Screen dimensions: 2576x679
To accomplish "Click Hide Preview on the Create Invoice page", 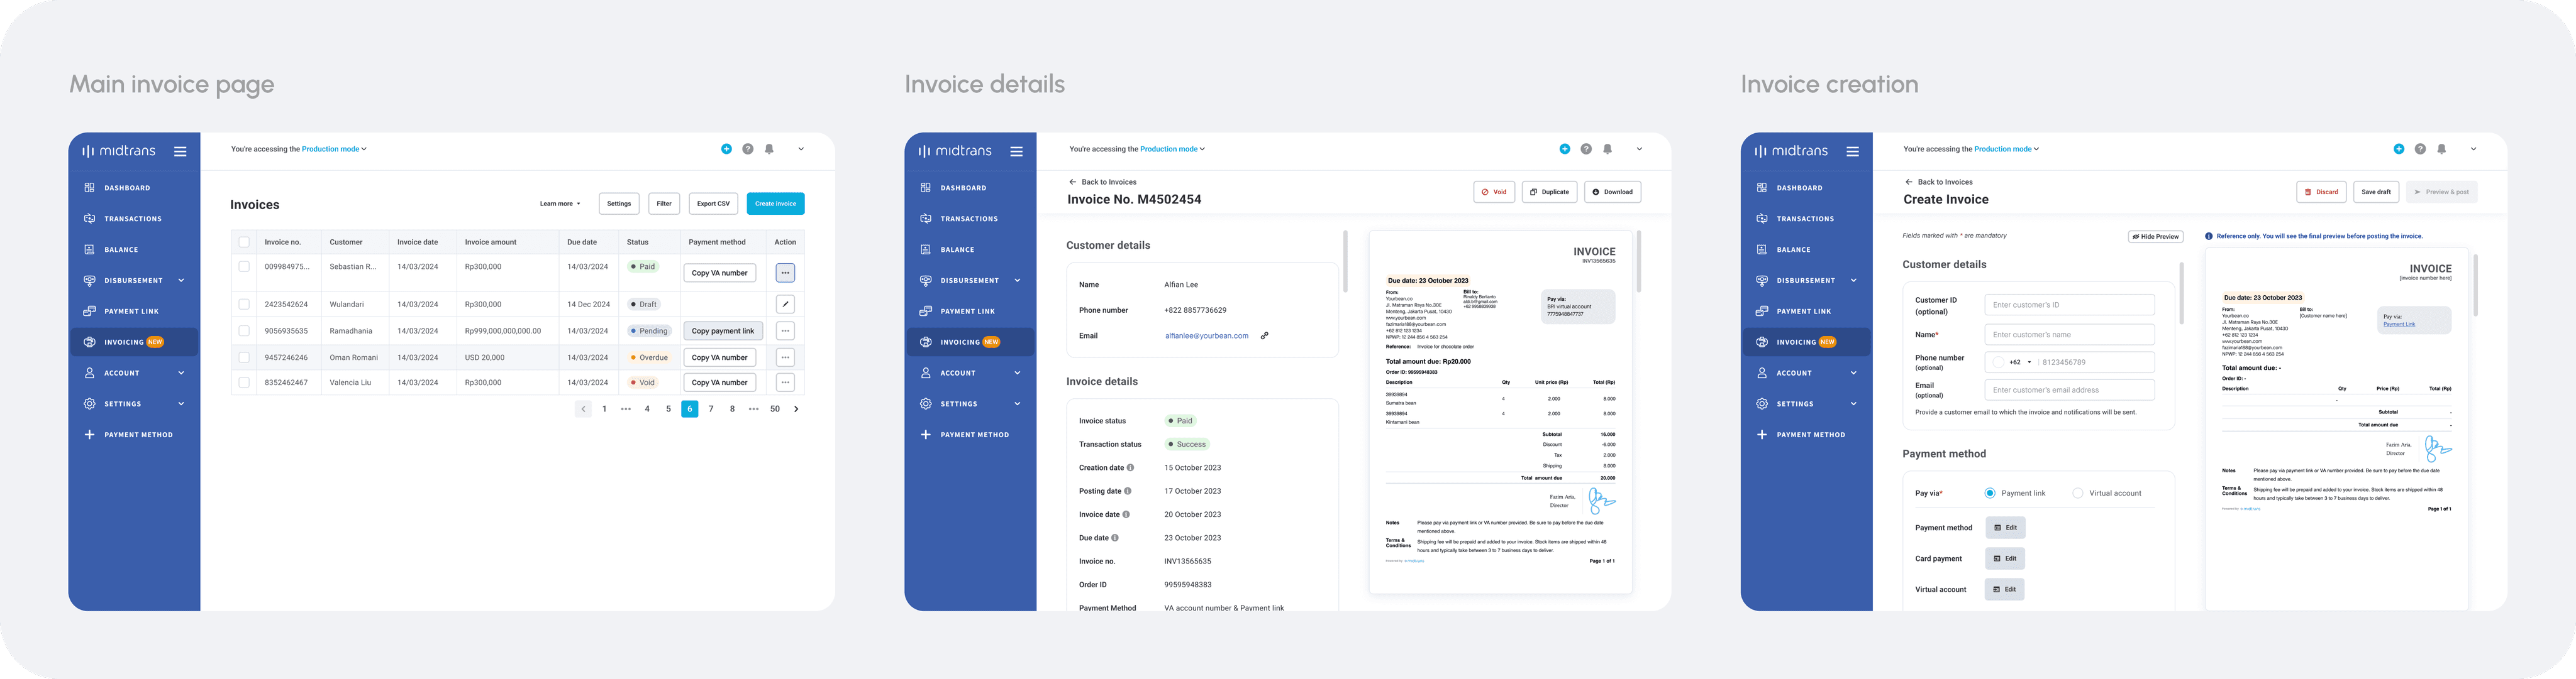I will 2155,237.
